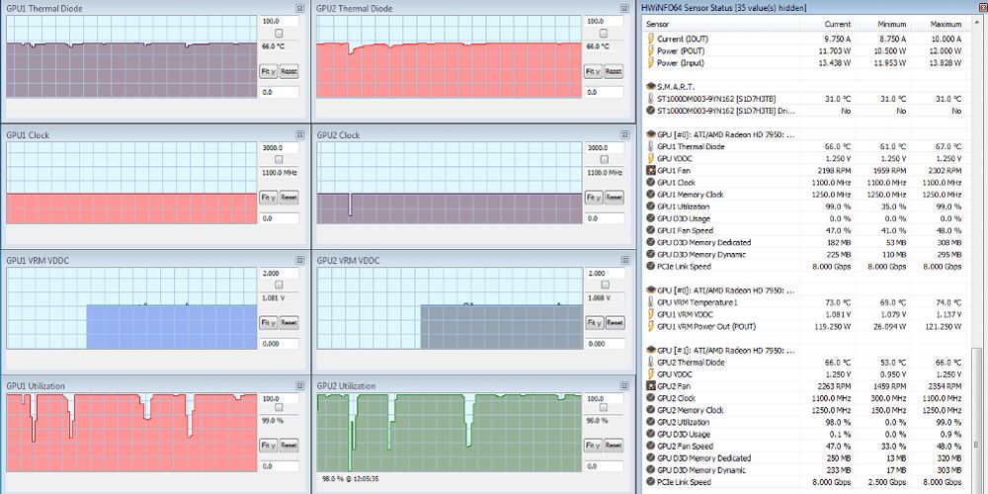988x494 pixels.
Task: Click Fit y in GPU2 VRM VDDC graph
Action: pos(593,323)
